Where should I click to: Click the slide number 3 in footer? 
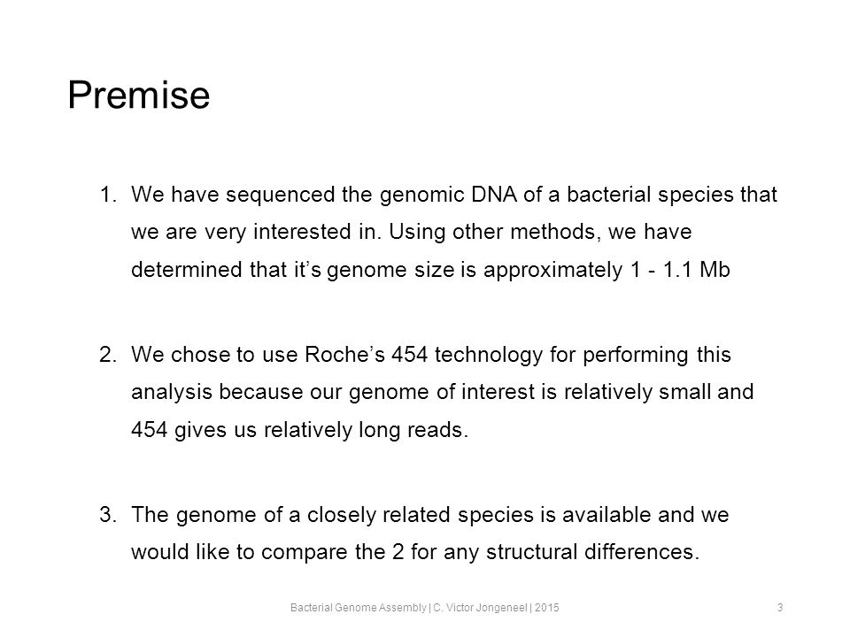click(780, 608)
